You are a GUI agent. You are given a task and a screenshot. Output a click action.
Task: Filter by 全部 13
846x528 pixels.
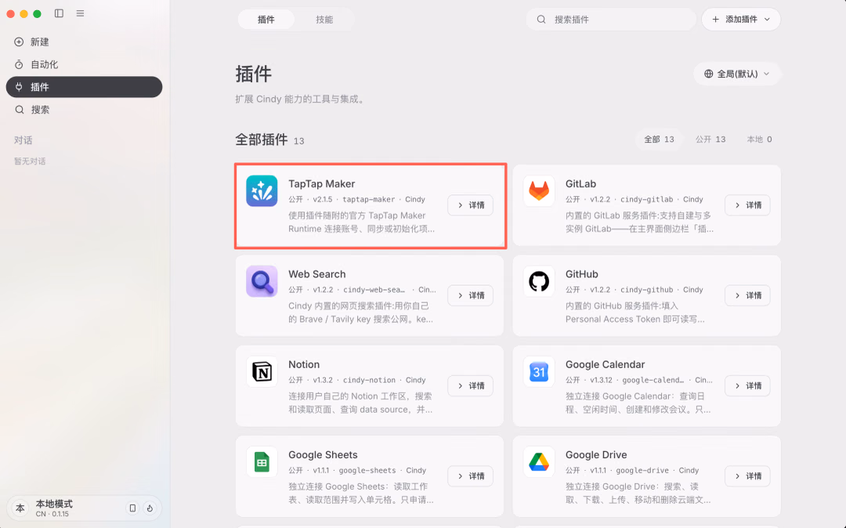pos(659,139)
